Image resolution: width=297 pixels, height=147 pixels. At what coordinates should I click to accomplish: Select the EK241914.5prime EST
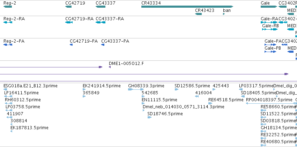[x=84, y=89]
